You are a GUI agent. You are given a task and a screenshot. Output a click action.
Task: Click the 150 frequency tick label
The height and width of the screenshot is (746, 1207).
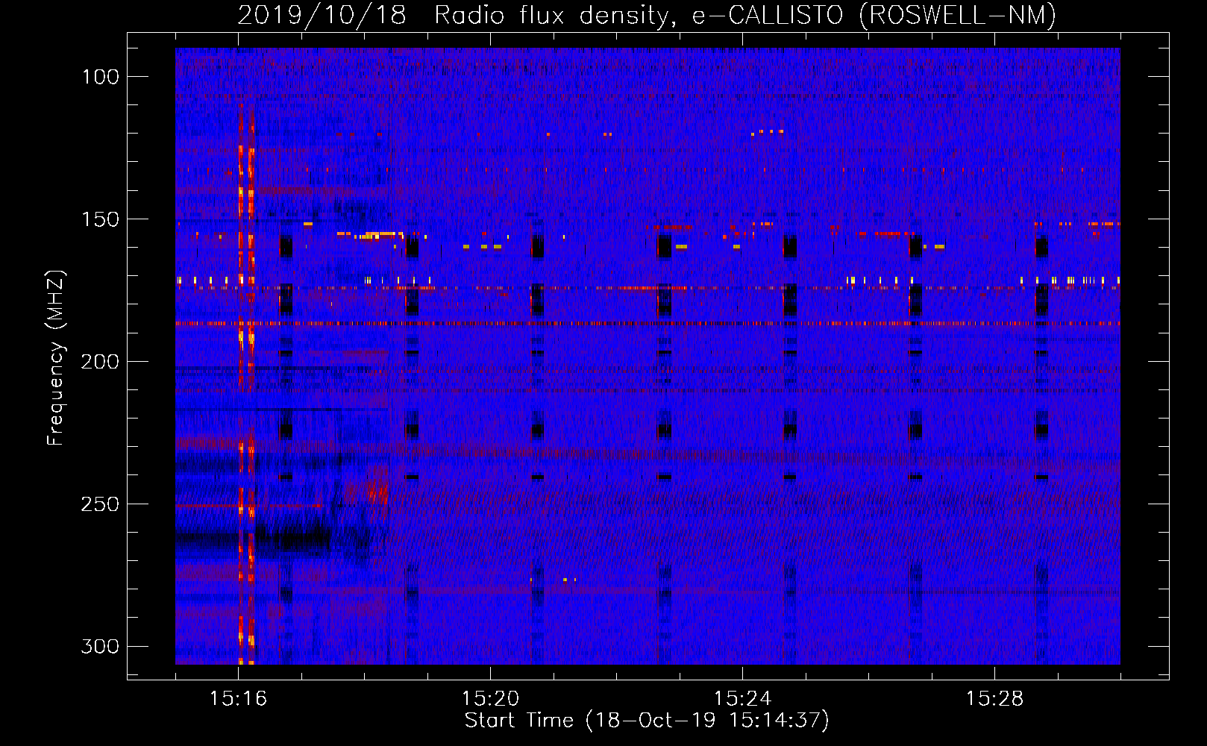point(100,219)
